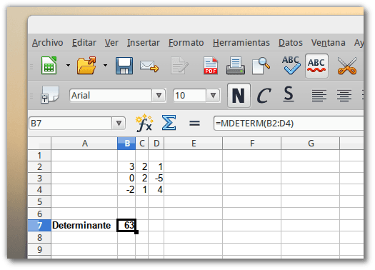Click cell C3 containing 2
This screenshot has width=375, height=270.
coord(142,178)
